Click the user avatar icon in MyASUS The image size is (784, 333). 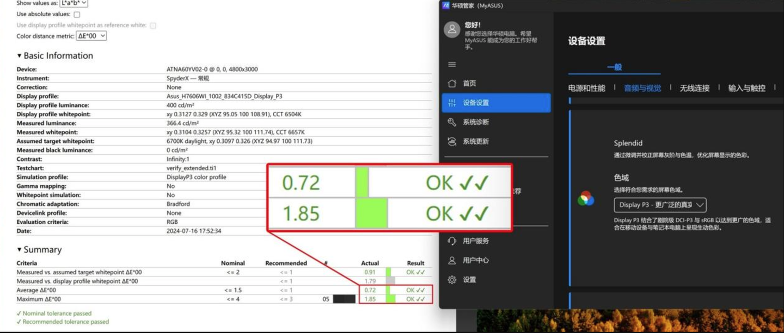(452, 30)
